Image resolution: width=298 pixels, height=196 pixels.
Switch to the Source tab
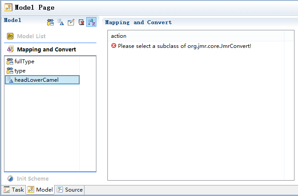click(x=70, y=189)
